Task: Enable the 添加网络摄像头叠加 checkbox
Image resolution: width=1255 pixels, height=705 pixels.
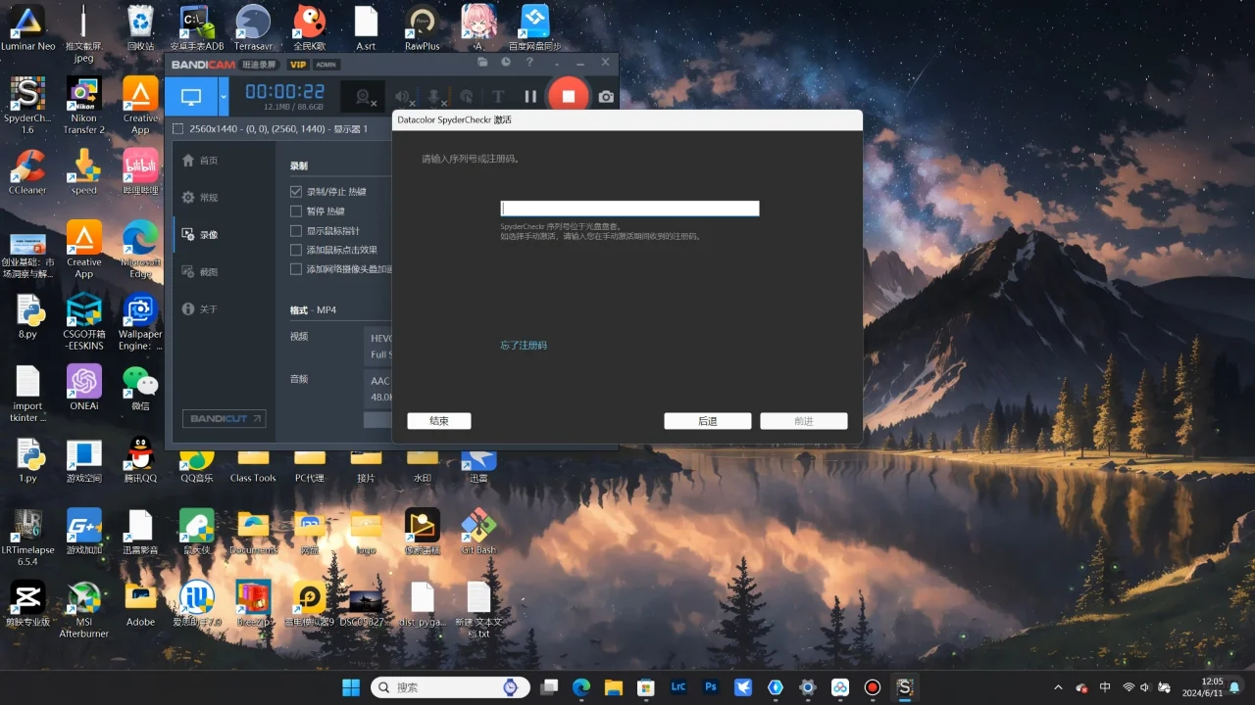Action: [296, 269]
